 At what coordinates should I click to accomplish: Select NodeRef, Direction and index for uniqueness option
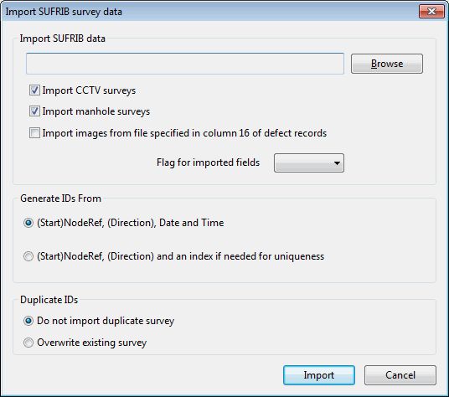click(28, 256)
